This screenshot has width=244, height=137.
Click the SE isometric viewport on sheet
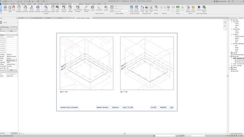point(147,63)
